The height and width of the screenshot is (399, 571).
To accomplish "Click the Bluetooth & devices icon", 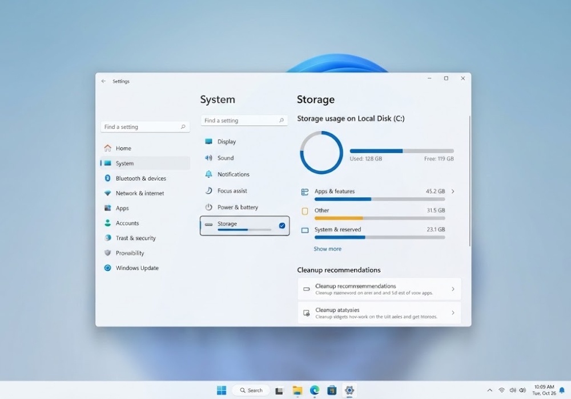I will (107, 178).
